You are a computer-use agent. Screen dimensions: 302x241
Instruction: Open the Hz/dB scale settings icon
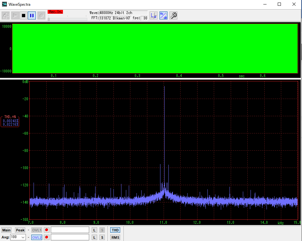tap(163, 16)
